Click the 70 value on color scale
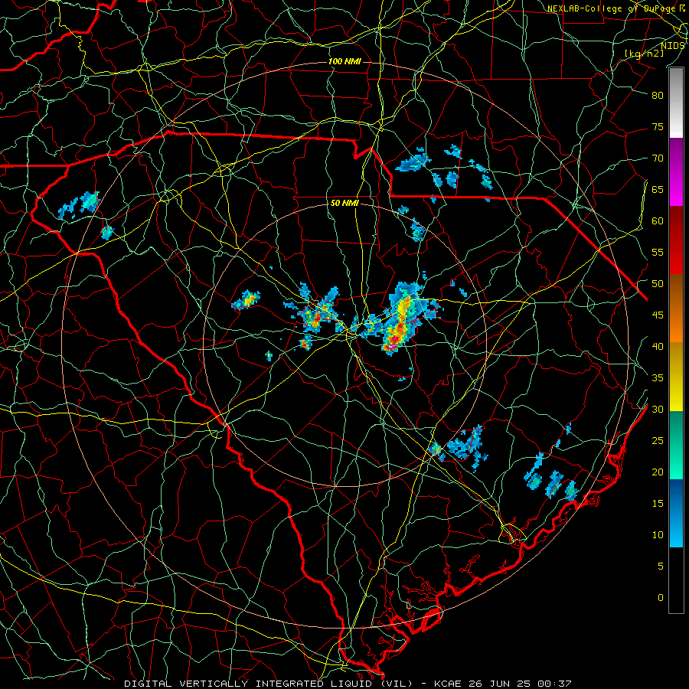The height and width of the screenshot is (689, 689). tap(658, 158)
